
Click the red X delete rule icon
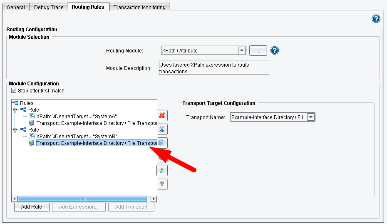pyautogui.click(x=162, y=115)
